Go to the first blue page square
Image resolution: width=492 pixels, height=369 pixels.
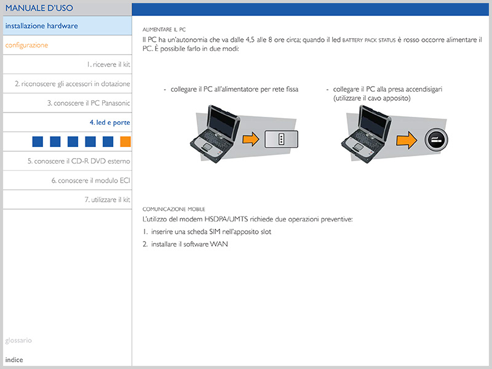(x=38, y=142)
